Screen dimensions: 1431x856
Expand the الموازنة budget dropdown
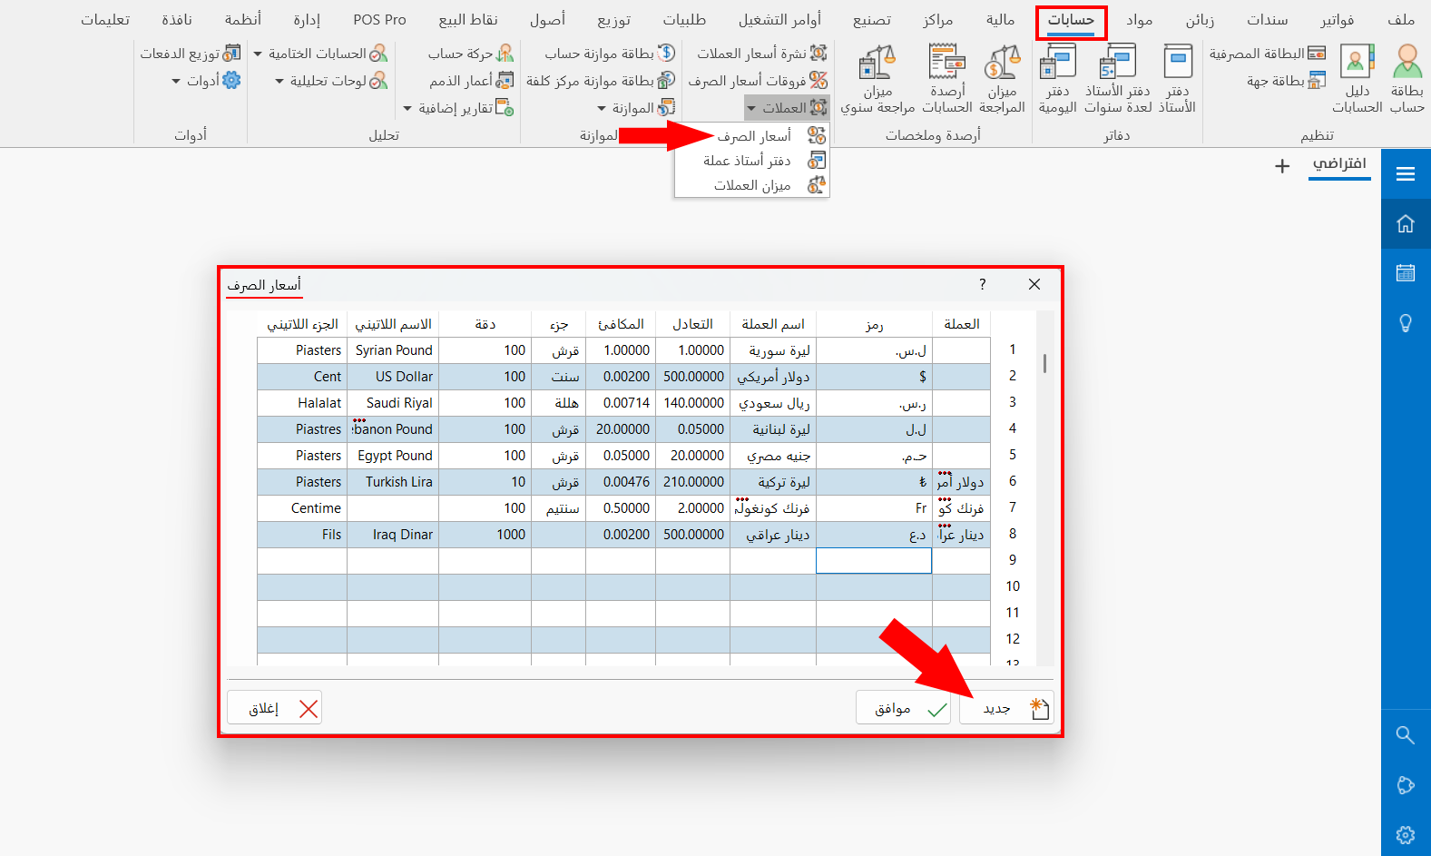[x=636, y=108]
